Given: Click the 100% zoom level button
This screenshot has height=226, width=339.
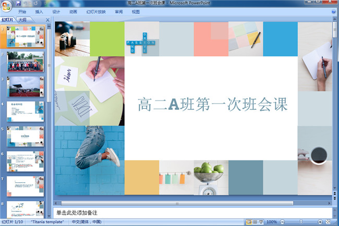Looking at the screenshot, I should [272, 222].
